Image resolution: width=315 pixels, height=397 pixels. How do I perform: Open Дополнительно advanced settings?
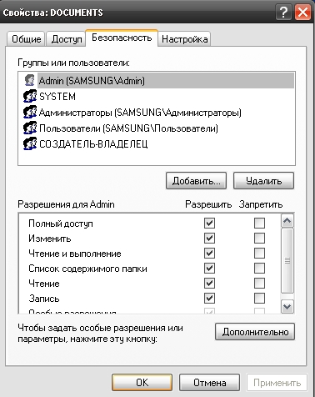click(x=255, y=332)
